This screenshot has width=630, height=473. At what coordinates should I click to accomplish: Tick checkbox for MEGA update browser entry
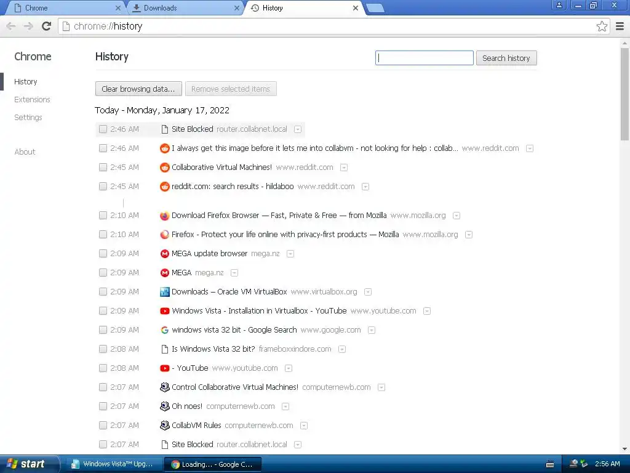[103, 254]
